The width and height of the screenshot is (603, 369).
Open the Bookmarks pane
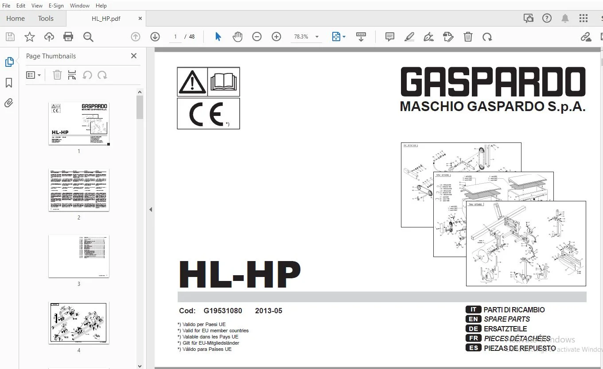coord(9,83)
